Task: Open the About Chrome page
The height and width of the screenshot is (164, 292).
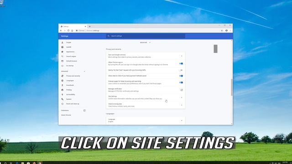Action: click(x=66, y=115)
